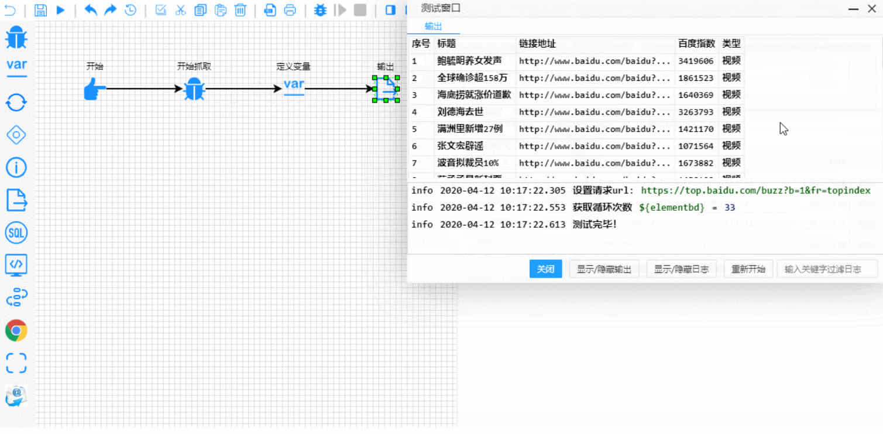Screen dimensions: 883x434
Task: Pick the var variable node in sidebar
Action: click(16, 67)
